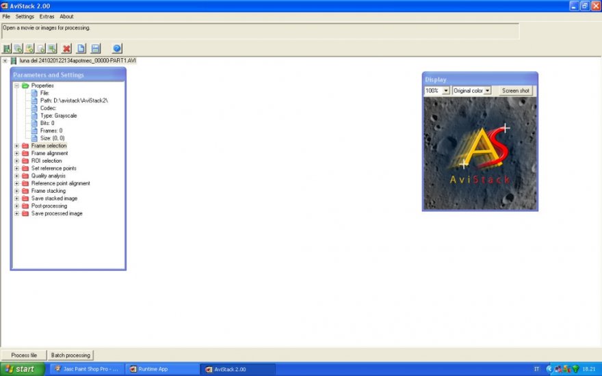The height and width of the screenshot is (376, 602).
Task: Switch to Runtime App taskbar item
Action: tap(162, 369)
